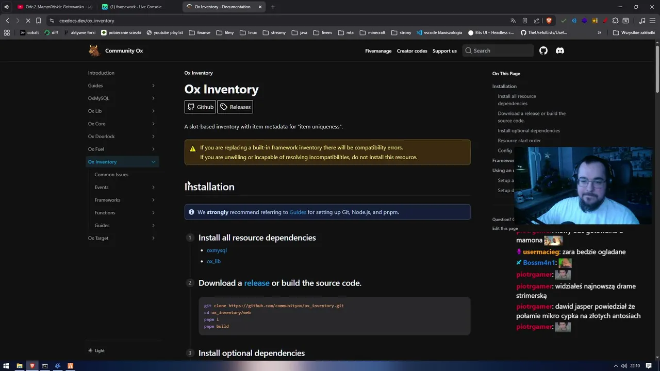Collapse the Ox Inventory sidebar section
The height and width of the screenshot is (371, 660).
[x=153, y=162]
